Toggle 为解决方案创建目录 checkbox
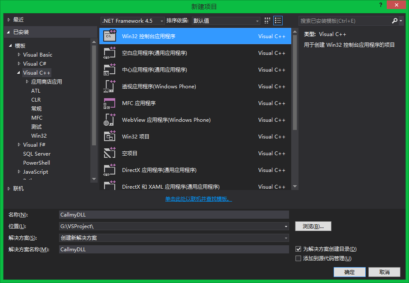This screenshot has width=409, height=283. coord(298,249)
